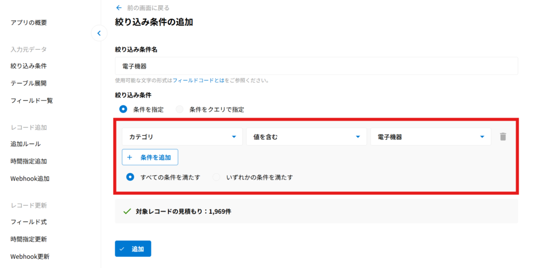Open フィールド一覧 sidebar item
Screen dimensions: 550x268
(32, 101)
